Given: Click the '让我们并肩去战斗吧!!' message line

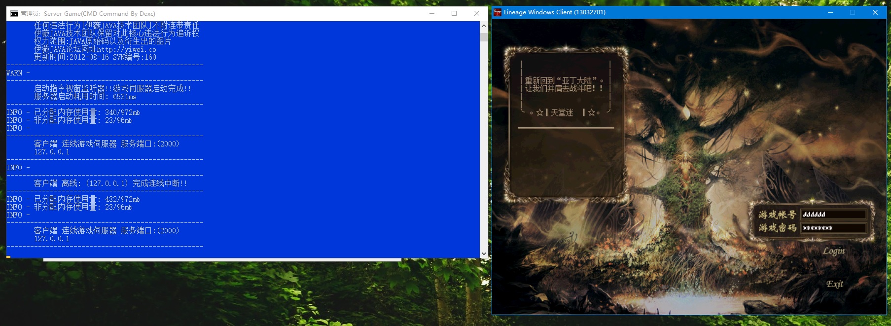Looking at the screenshot, I should tap(564, 89).
